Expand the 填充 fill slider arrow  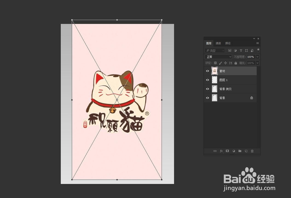[x=258, y=63]
